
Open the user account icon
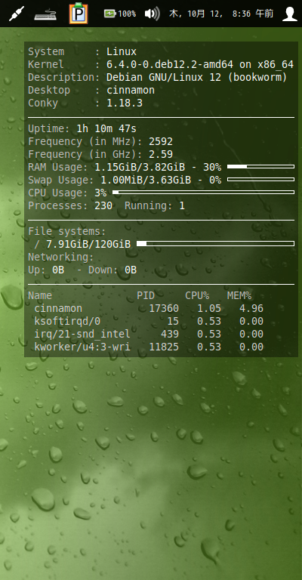pyautogui.click(x=290, y=14)
